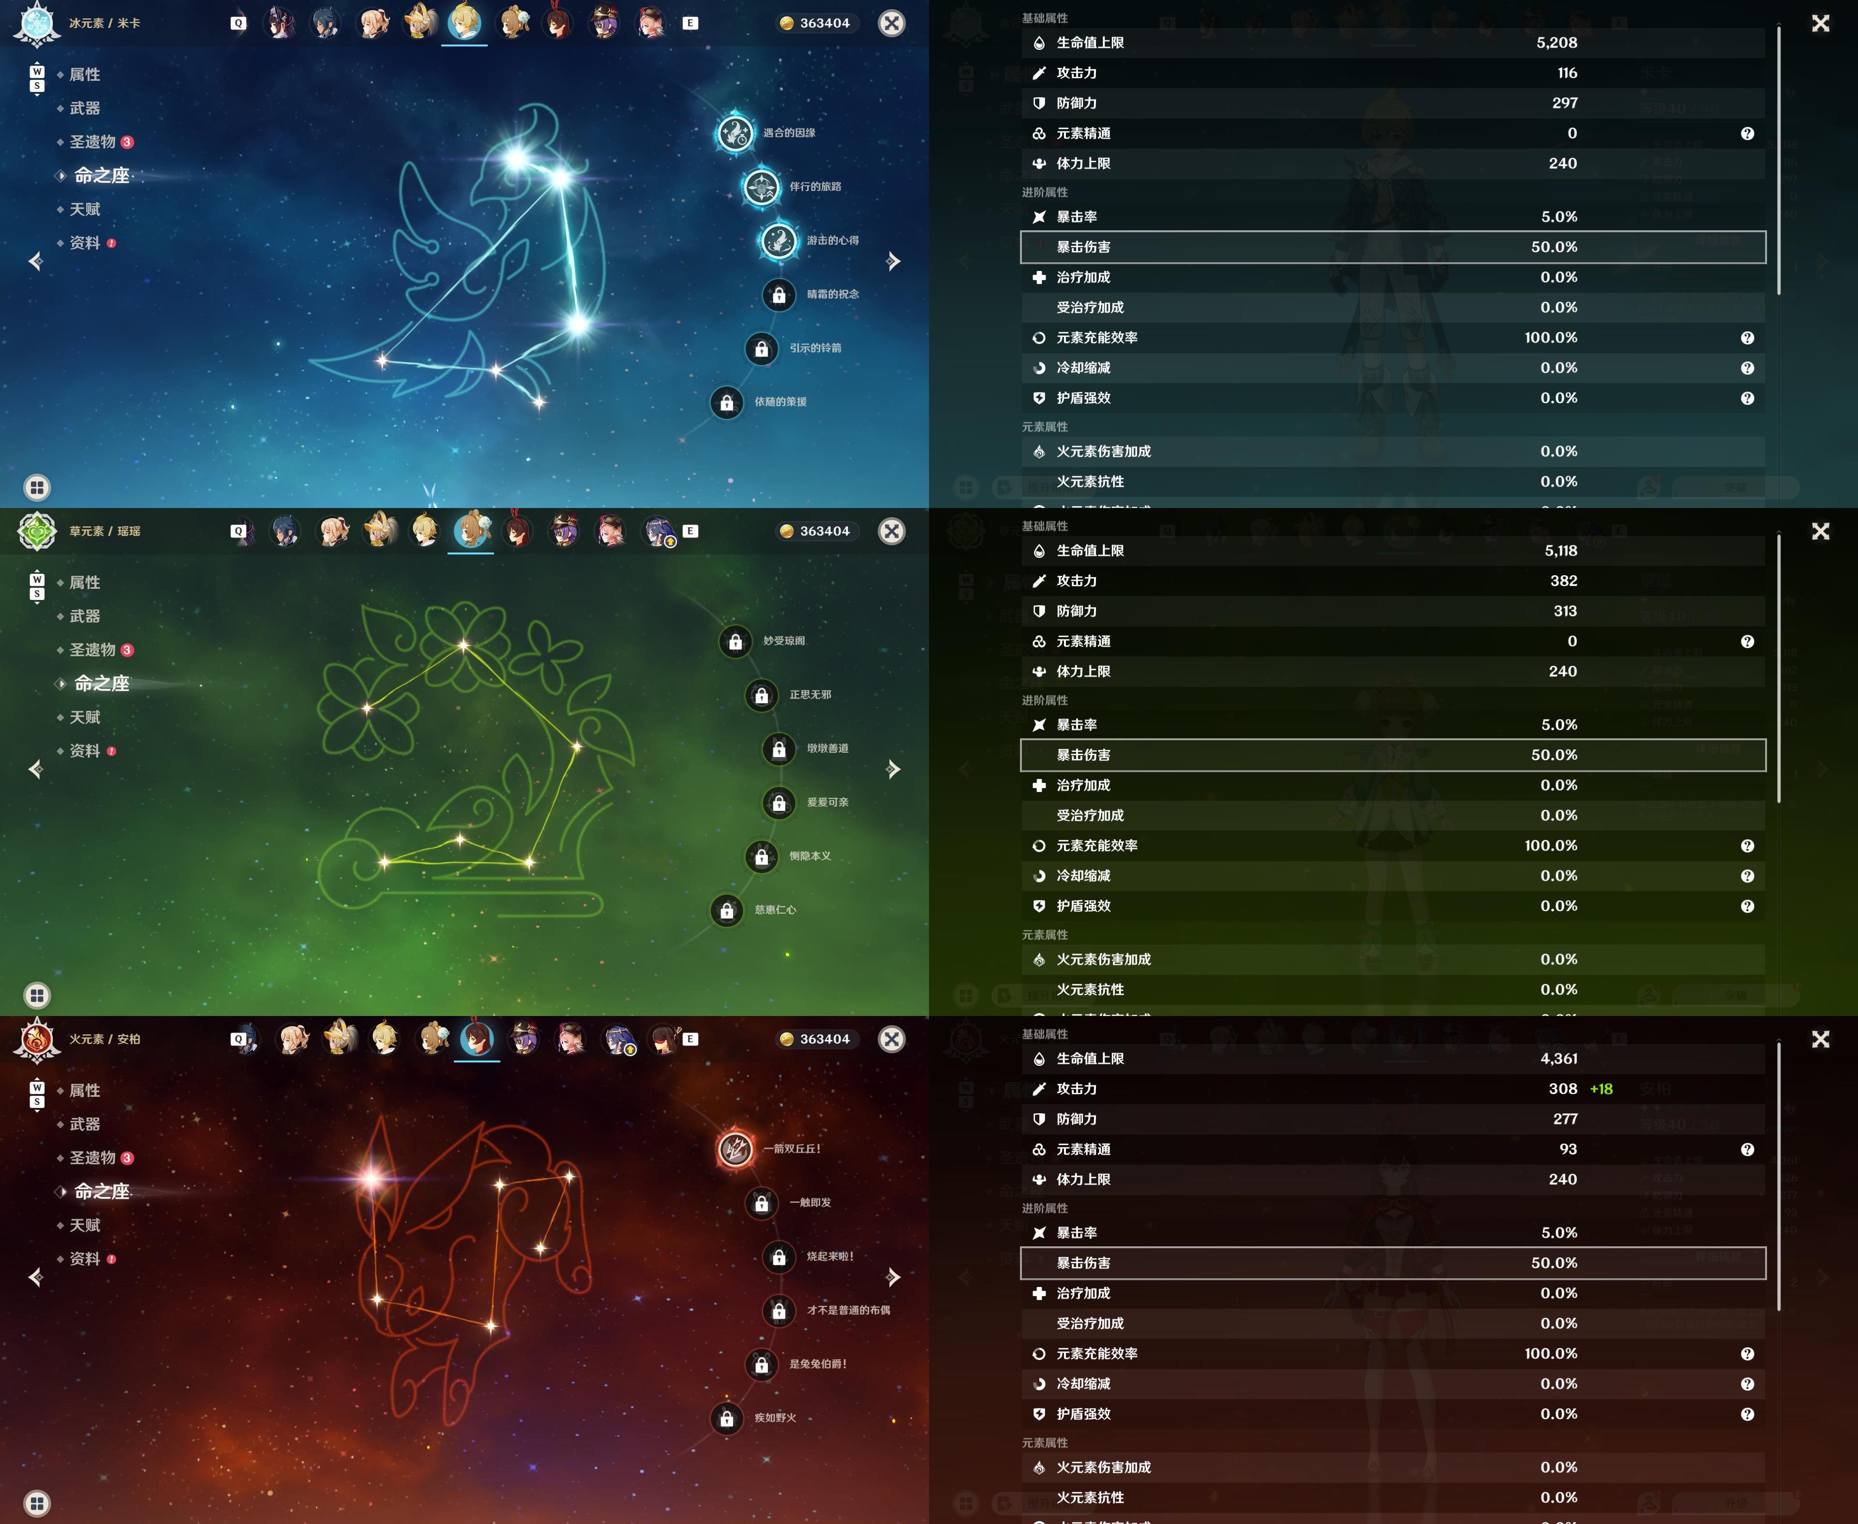Click locked 慈惠仁心 constellation node
1858x1524 pixels.
coord(727,911)
